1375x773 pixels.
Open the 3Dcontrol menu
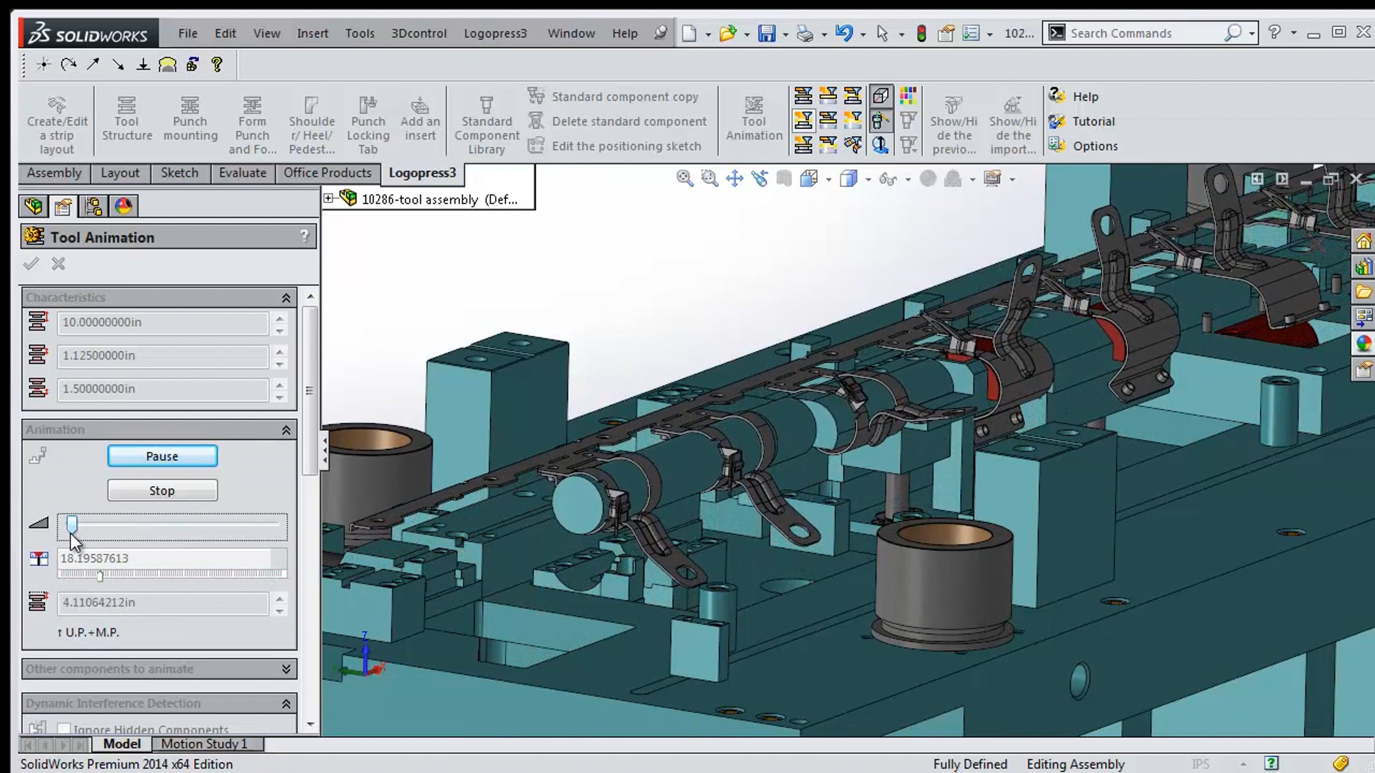[x=419, y=33]
